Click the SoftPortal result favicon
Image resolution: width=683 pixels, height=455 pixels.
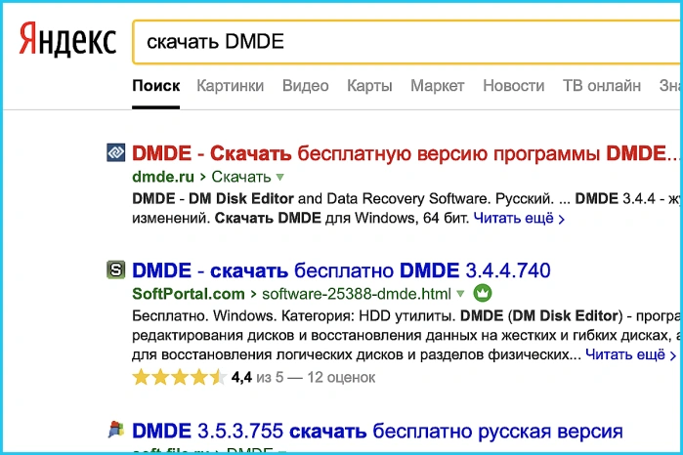tap(116, 269)
